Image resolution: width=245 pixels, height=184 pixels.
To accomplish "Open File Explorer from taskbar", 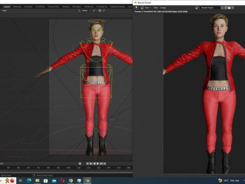I will (37, 180).
